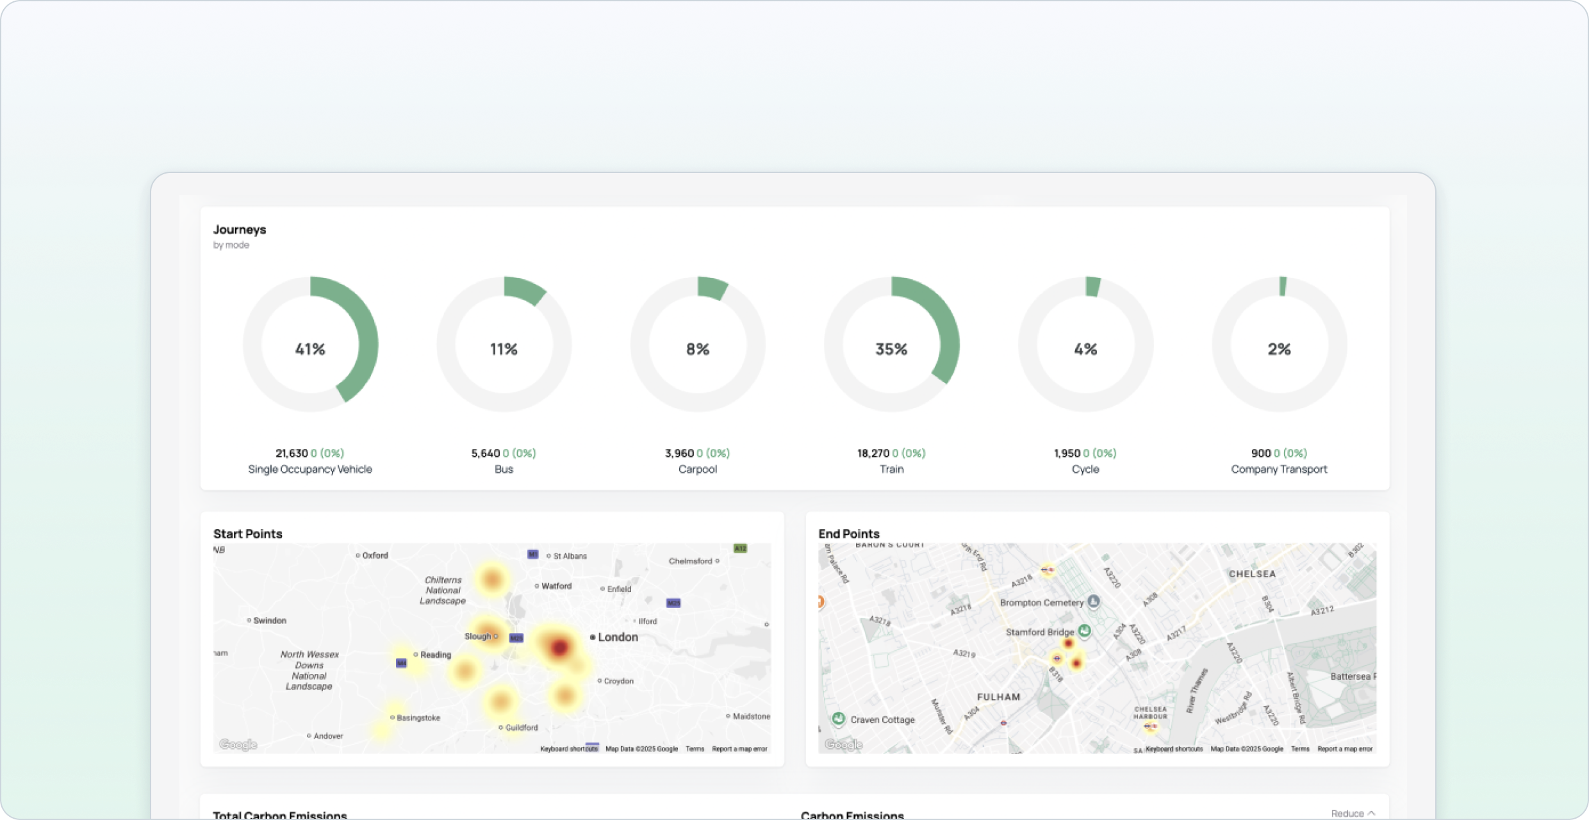Click the station marker along the A3218 road

[1048, 571]
